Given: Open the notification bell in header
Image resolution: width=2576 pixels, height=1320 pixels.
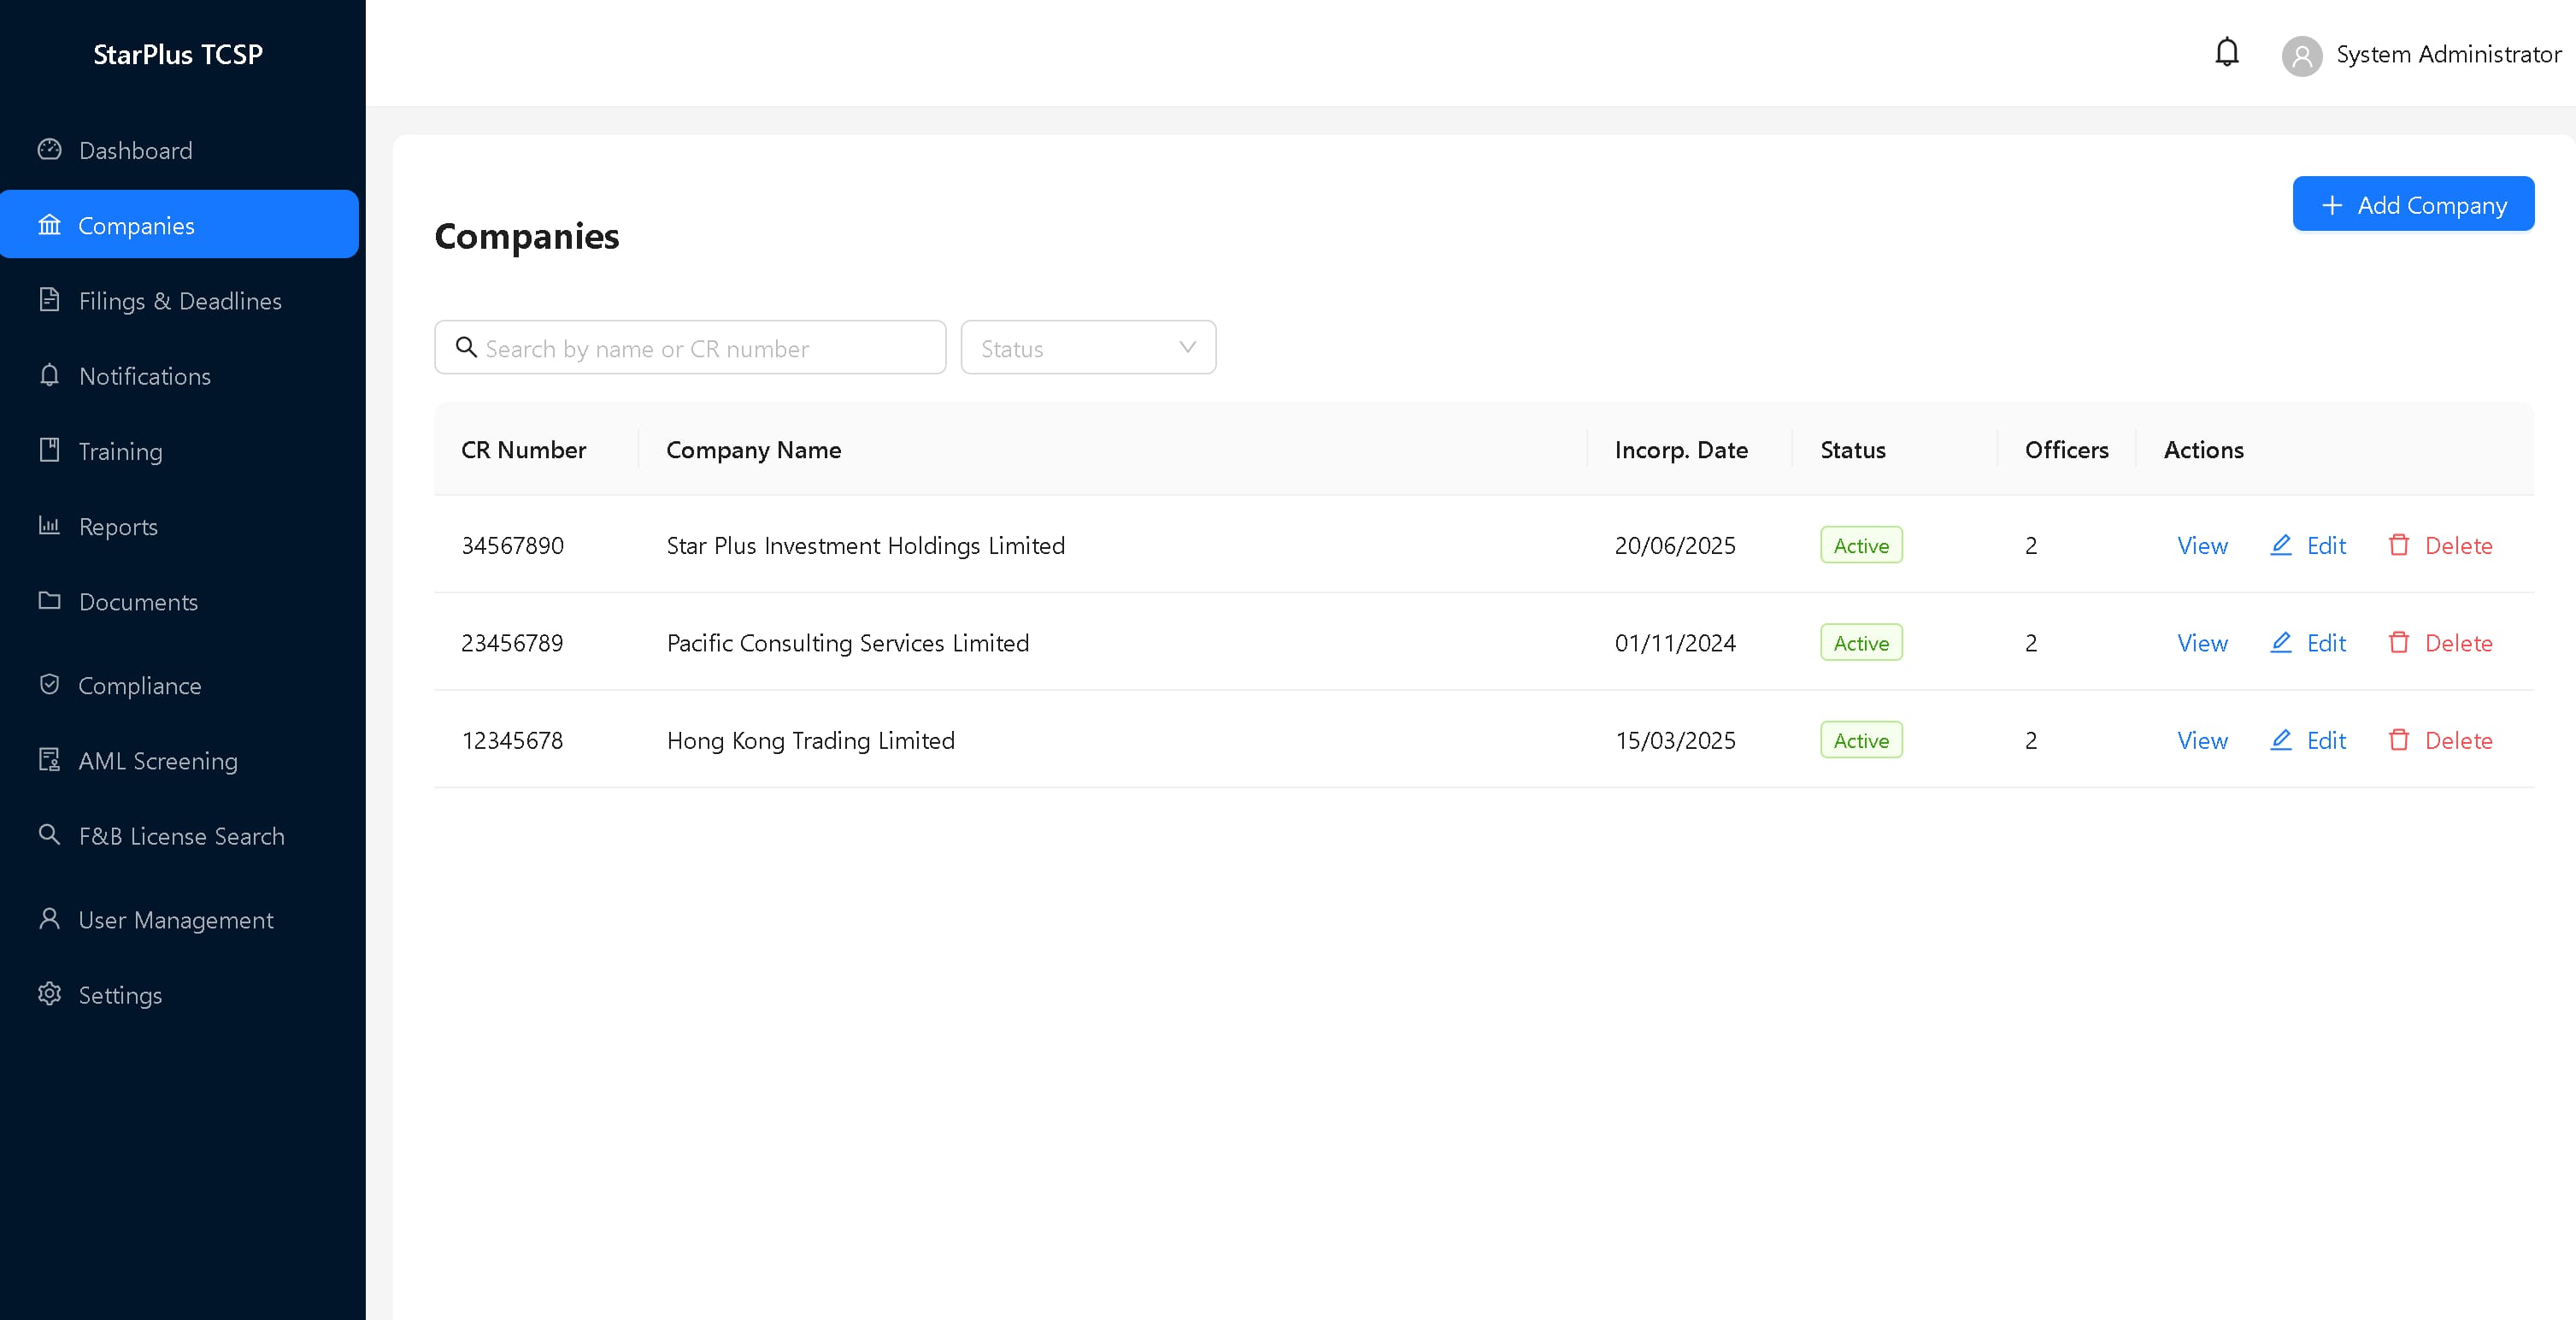Looking at the screenshot, I should [2226, 53].
